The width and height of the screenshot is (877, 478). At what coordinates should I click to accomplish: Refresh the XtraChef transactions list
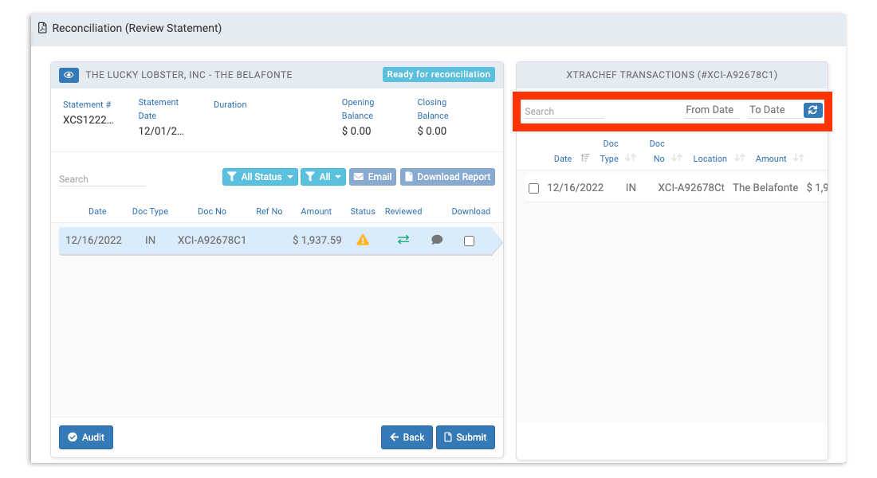812,110
